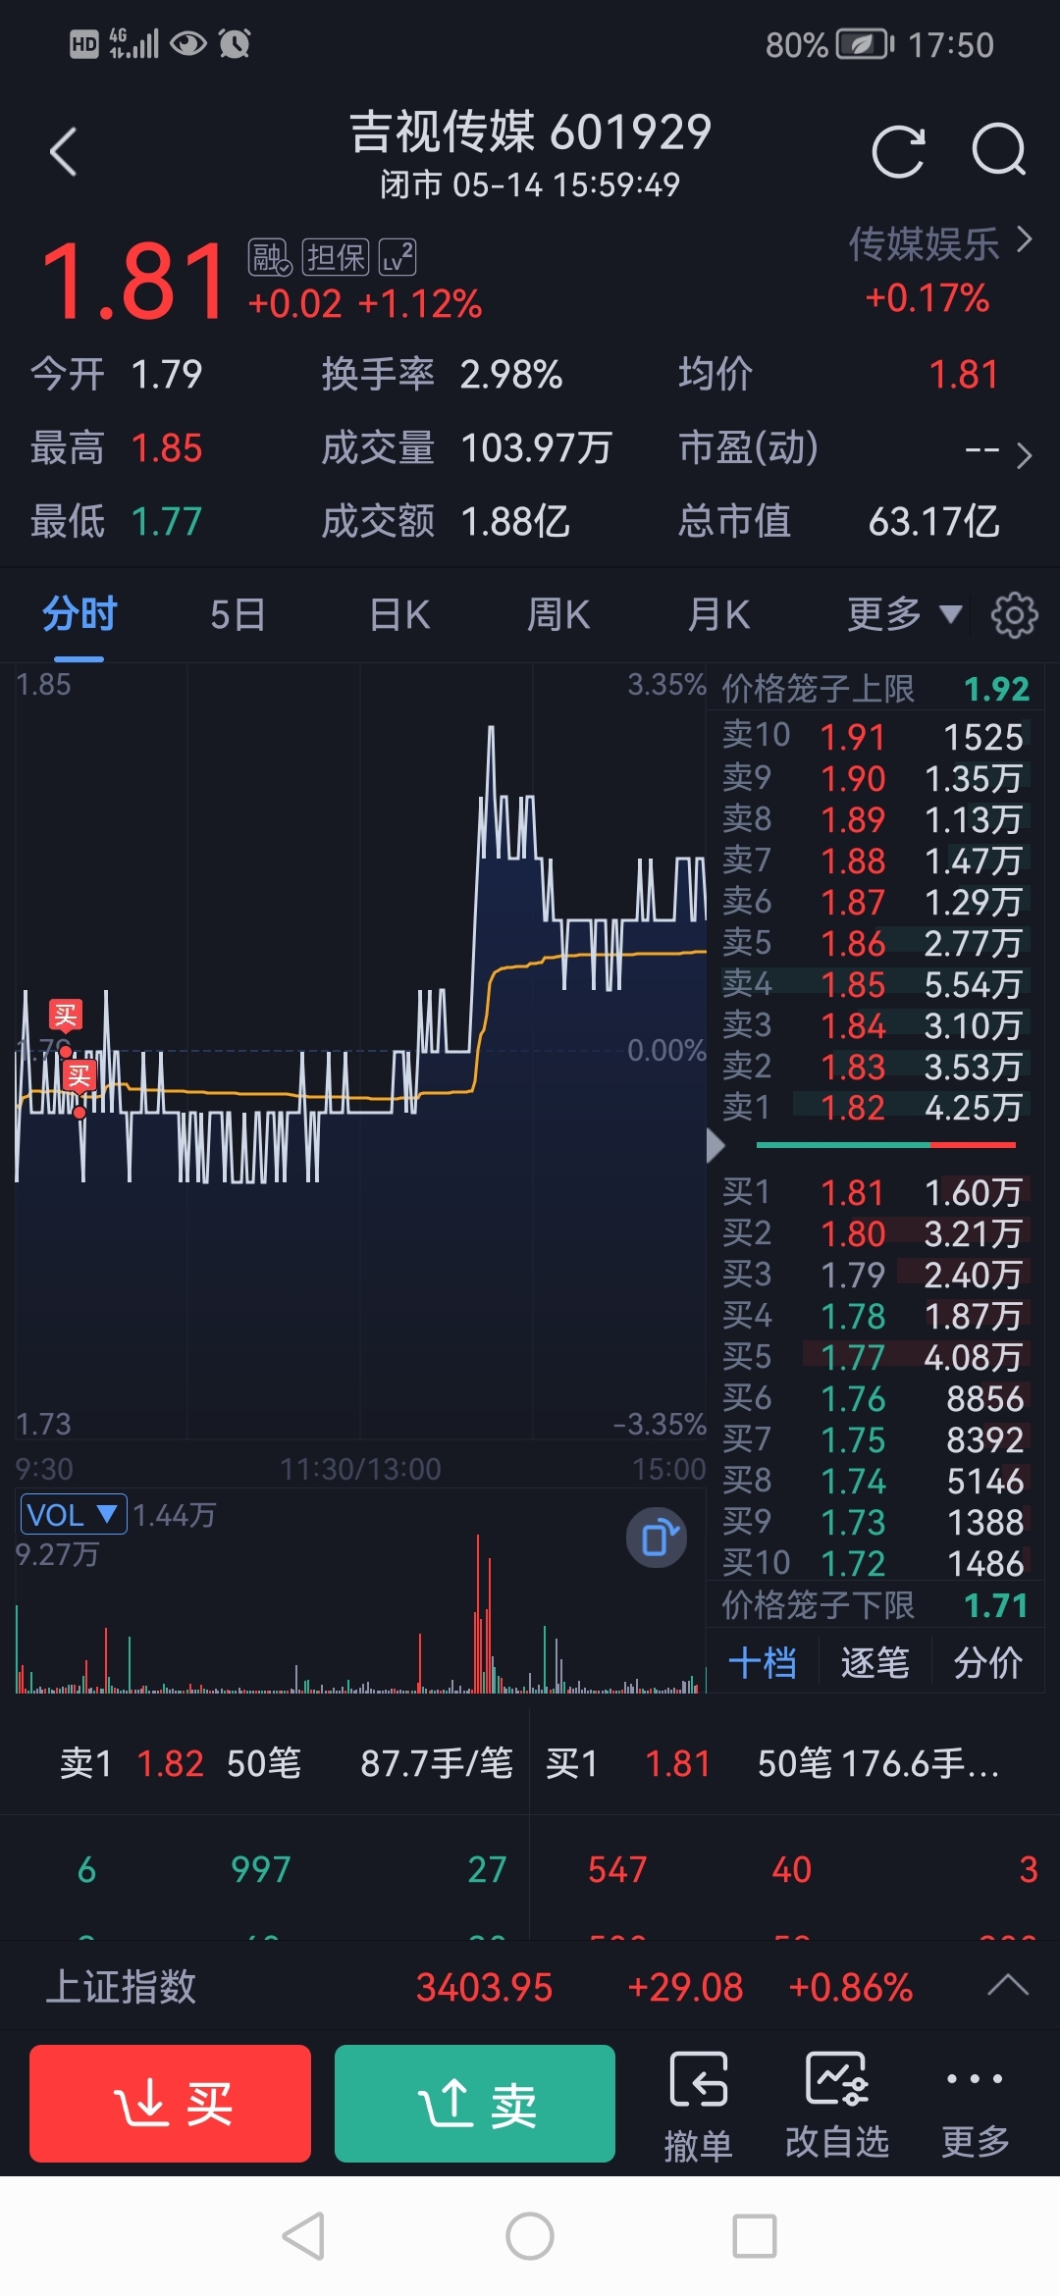The height and width of the screenshot is (2296, 1060).
Task: Tap the green 卖 sell button
Action: 475,2104
